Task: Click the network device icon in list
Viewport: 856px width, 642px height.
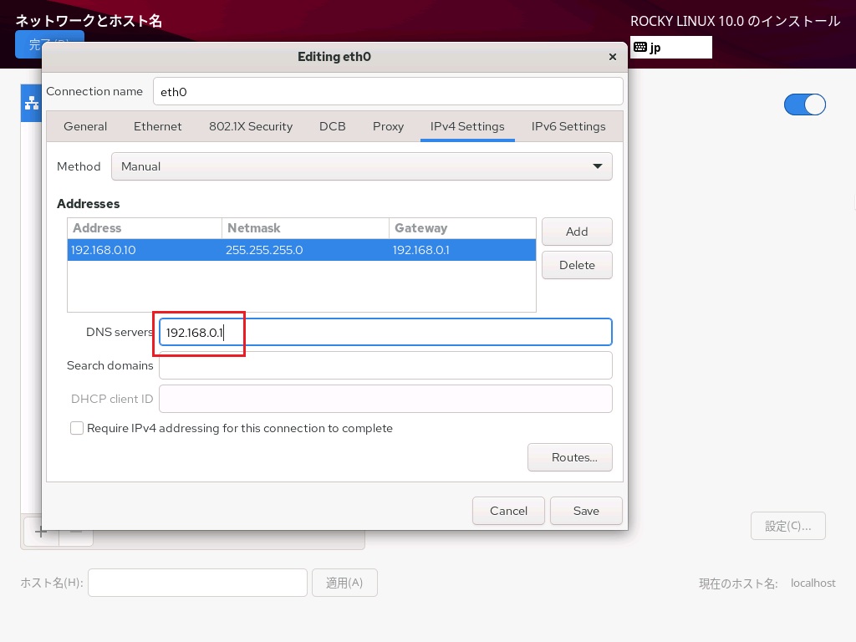Action: 32,103
